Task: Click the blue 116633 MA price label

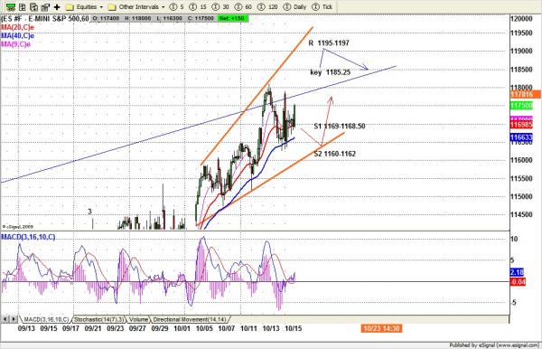Action: point(521,137)
